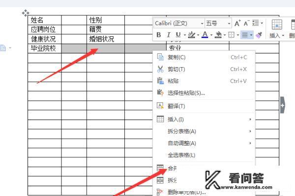This screenshot has width=295, height=196.
Task: Click the scissors cut icon
Action: (160, 69)
